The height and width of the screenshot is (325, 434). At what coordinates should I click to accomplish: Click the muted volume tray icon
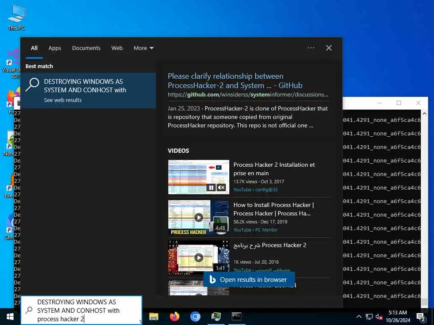(379, 317)
